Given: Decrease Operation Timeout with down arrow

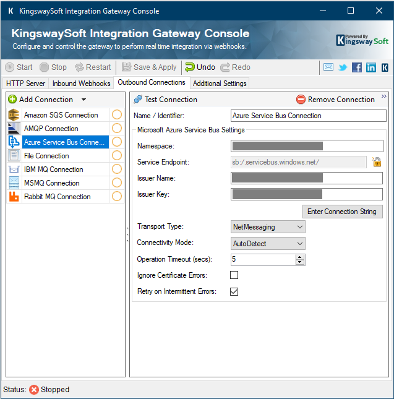Looking at the screenshot, I should [300, 262].
